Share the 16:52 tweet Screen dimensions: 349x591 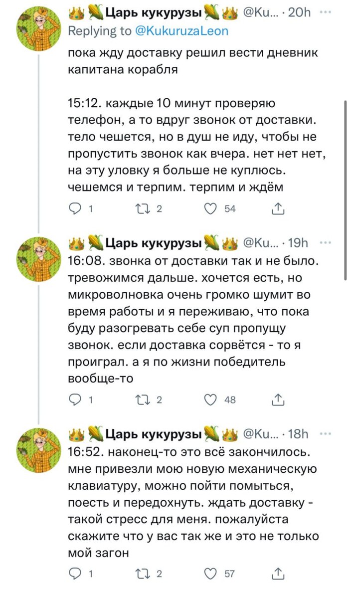pyautogui.click(x=279, y=574)
